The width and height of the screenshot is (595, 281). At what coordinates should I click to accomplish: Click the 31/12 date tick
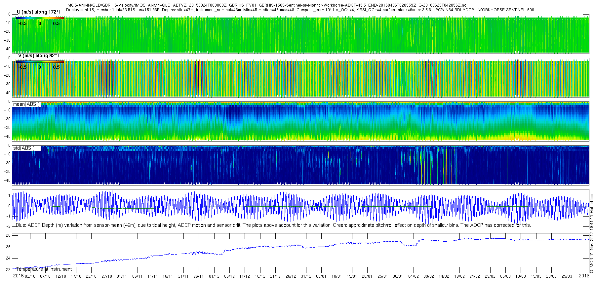[x=306, y=276]
